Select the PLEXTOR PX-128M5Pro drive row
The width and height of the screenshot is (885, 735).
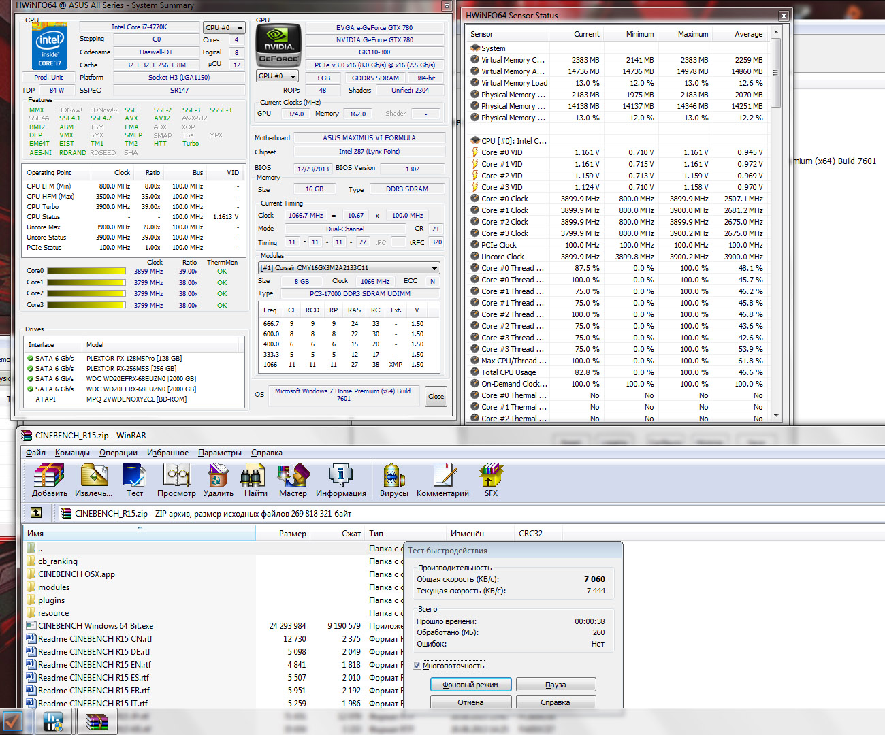point(135,359)
